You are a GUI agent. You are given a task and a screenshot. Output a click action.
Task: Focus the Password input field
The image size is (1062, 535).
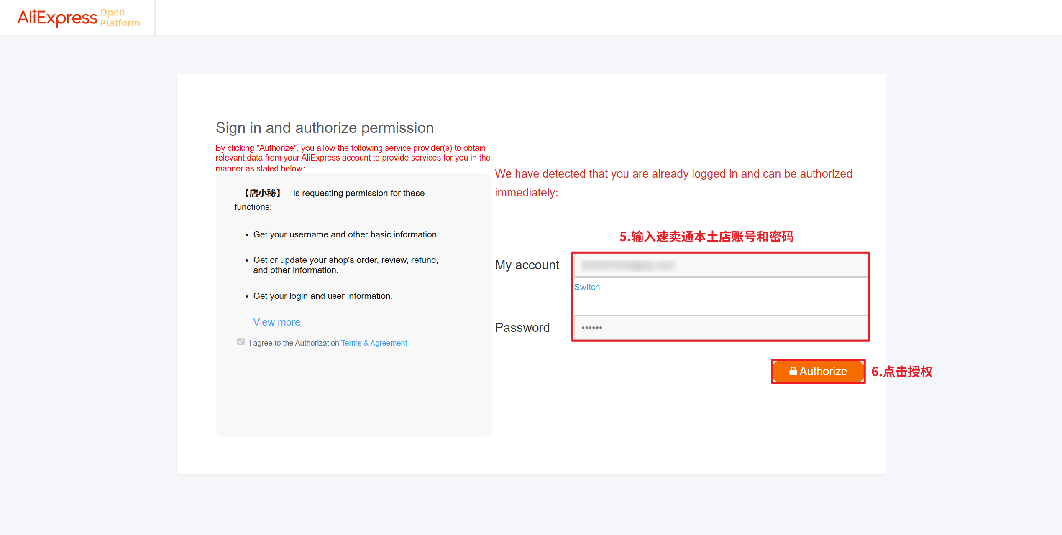pyautogui.click(x=721, y=328)
